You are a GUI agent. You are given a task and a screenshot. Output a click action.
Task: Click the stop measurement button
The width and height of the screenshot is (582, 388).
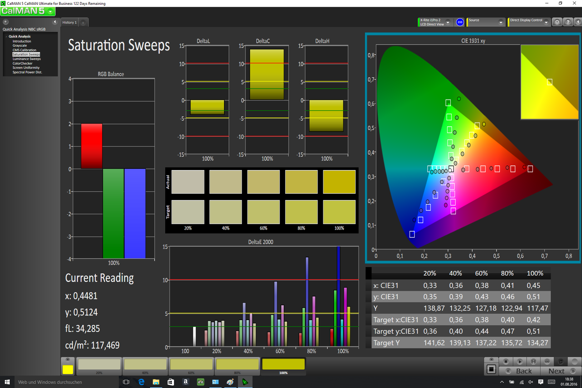click(x=506, y=361)
